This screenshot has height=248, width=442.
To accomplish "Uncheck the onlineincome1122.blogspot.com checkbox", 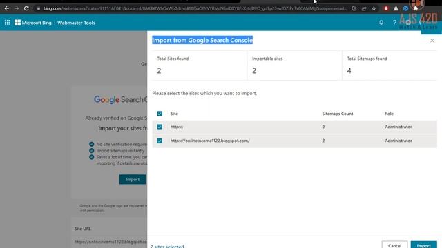I will (160, 141).
